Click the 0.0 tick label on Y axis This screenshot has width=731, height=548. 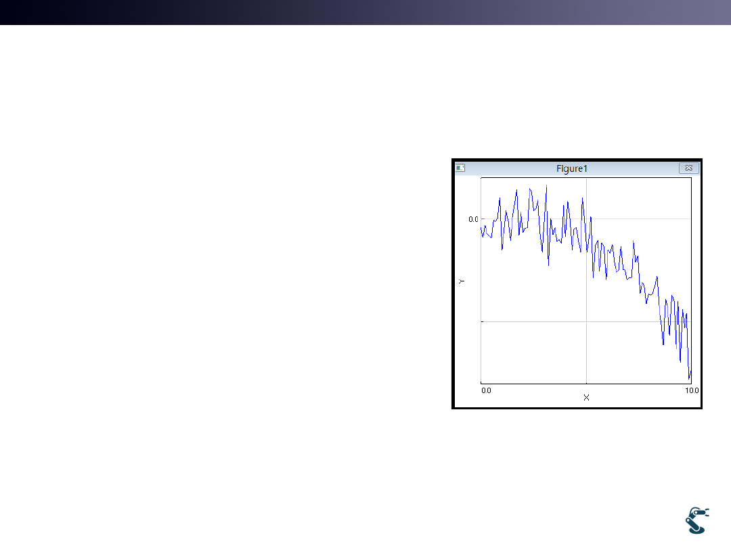coord(473,219)
